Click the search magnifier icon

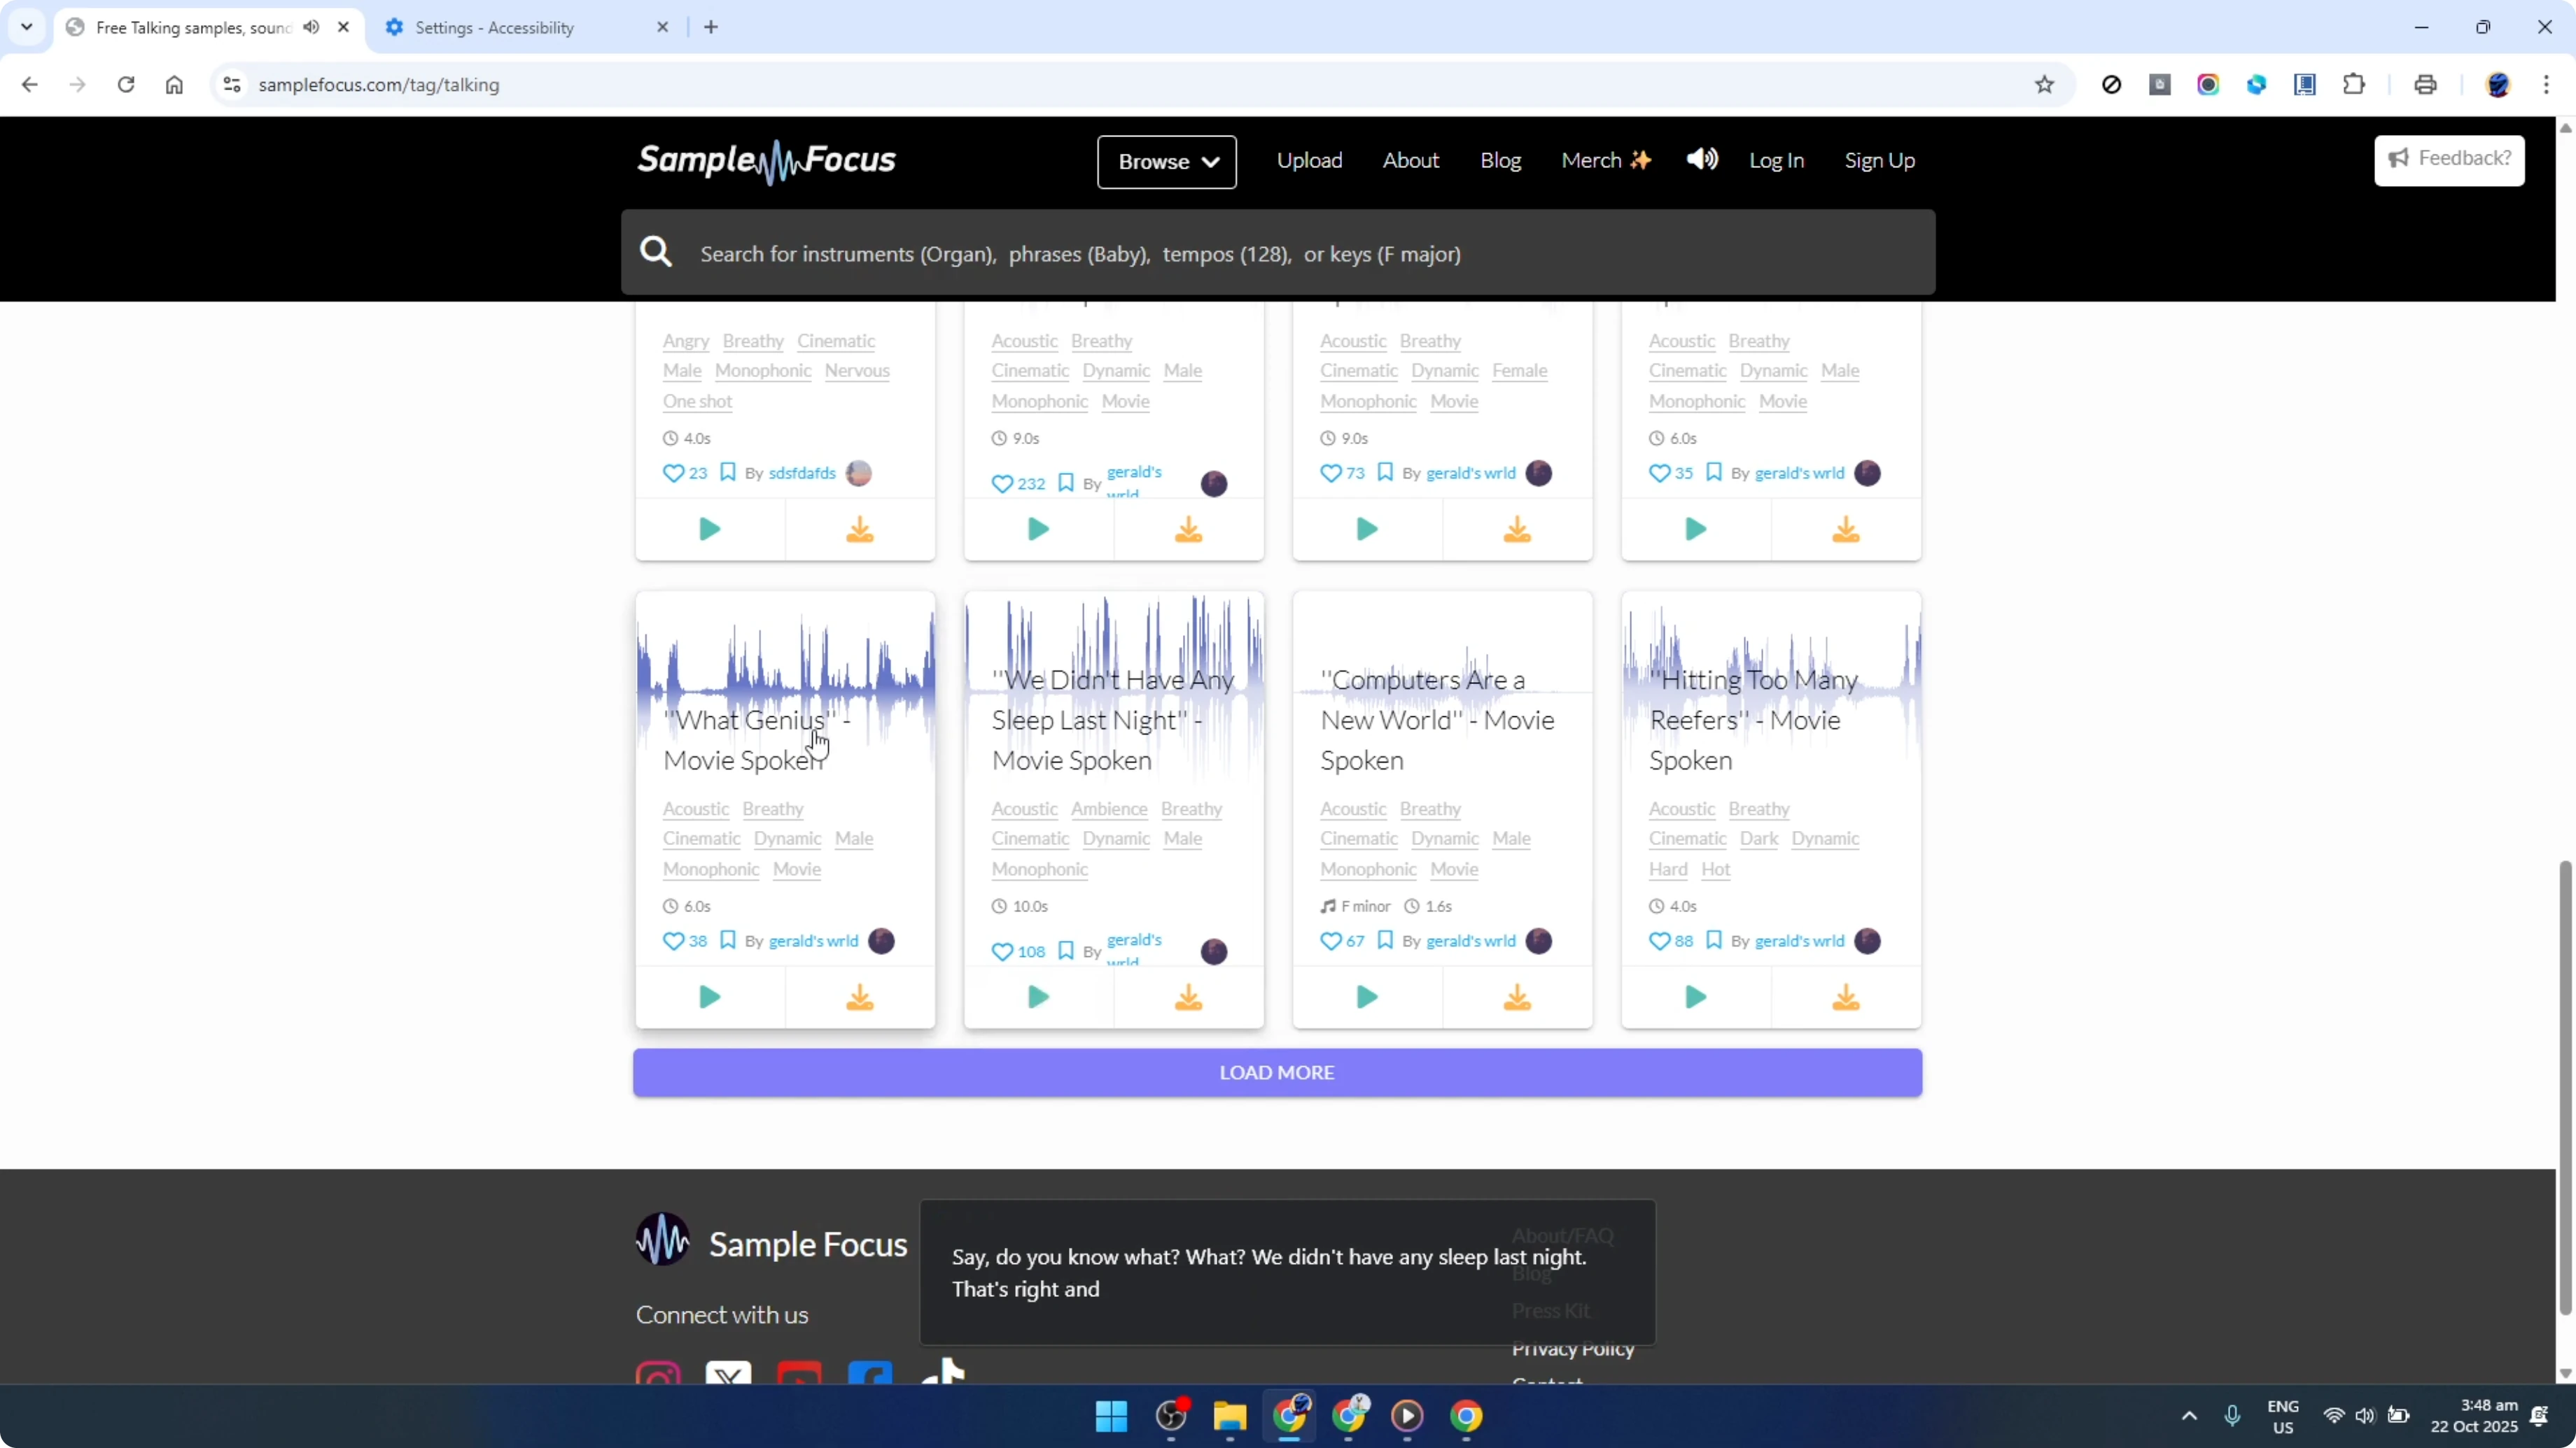click(x=656, y=252)
